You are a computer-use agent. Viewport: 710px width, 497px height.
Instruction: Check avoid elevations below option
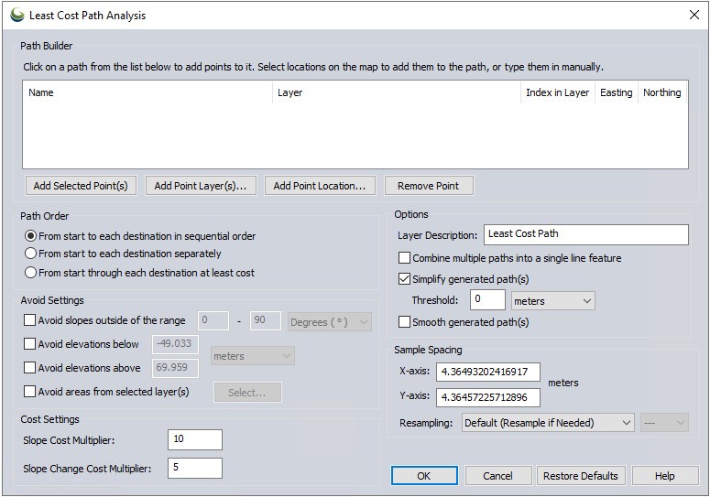pyautogui.click(x=30, y=344)
